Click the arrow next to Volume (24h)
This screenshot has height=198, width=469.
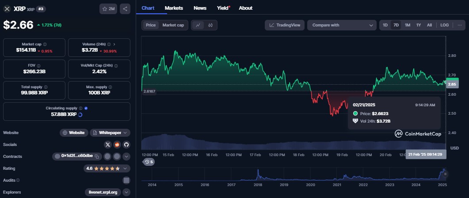pyautogui.click(x=114, y=44)
